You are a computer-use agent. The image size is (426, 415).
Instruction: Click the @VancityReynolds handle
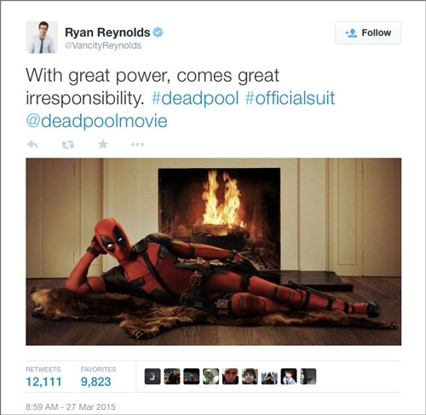tap(103, 45)
